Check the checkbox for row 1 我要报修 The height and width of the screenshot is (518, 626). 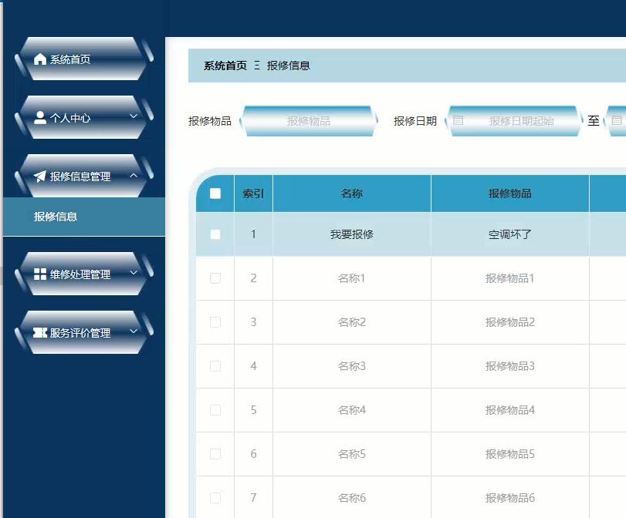click(215, 234)
